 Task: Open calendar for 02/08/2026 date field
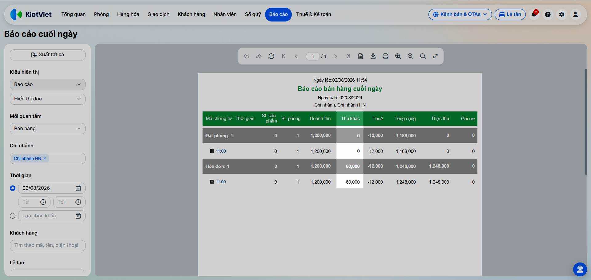pos(78,188)
